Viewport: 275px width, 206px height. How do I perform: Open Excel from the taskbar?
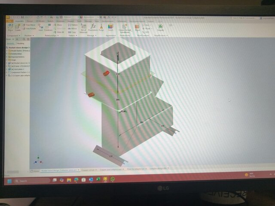pos(98,179)
